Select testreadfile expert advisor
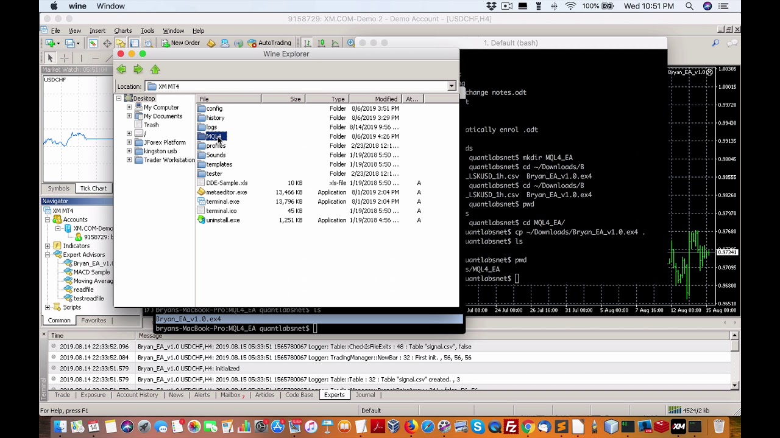 [83, 299]
